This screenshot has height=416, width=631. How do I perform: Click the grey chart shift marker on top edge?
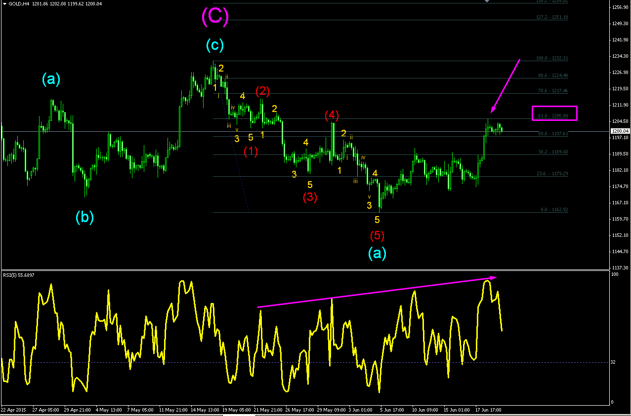(x=487, y=1)
